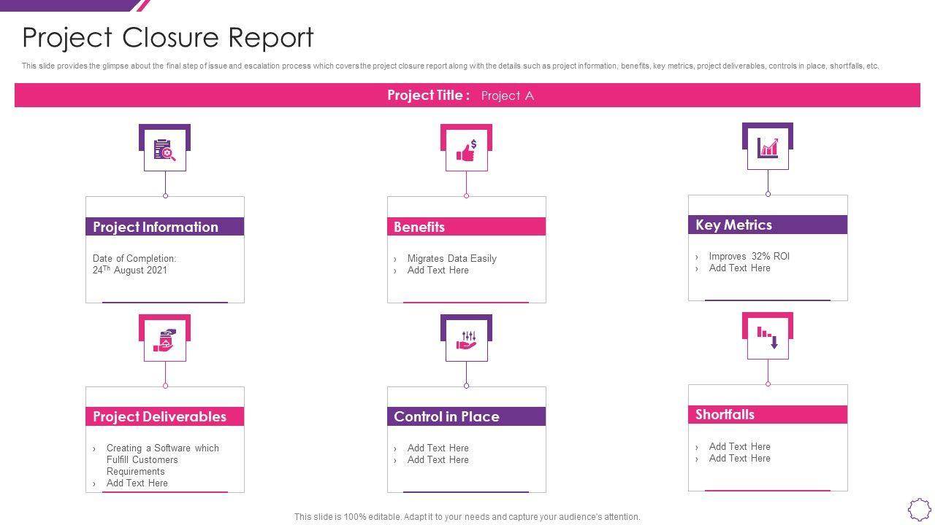Click the "Project Closure Report" slide title
The height and width of the screenshot is (525, 935).
(168, 37)
